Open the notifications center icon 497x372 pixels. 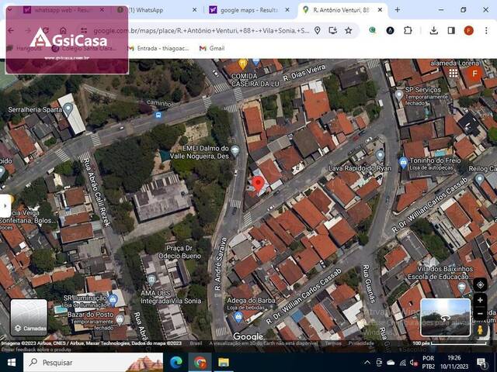[481, 363]
